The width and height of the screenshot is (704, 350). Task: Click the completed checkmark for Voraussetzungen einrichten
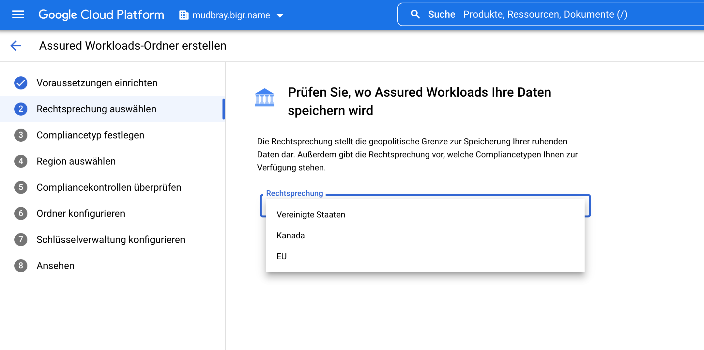21,83
